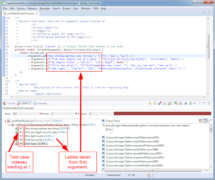This screenshot has height=180, width=215.
Task: Collapse testFilesFromDirectoriesAndPattern tree node
Action: pos(9,125)
